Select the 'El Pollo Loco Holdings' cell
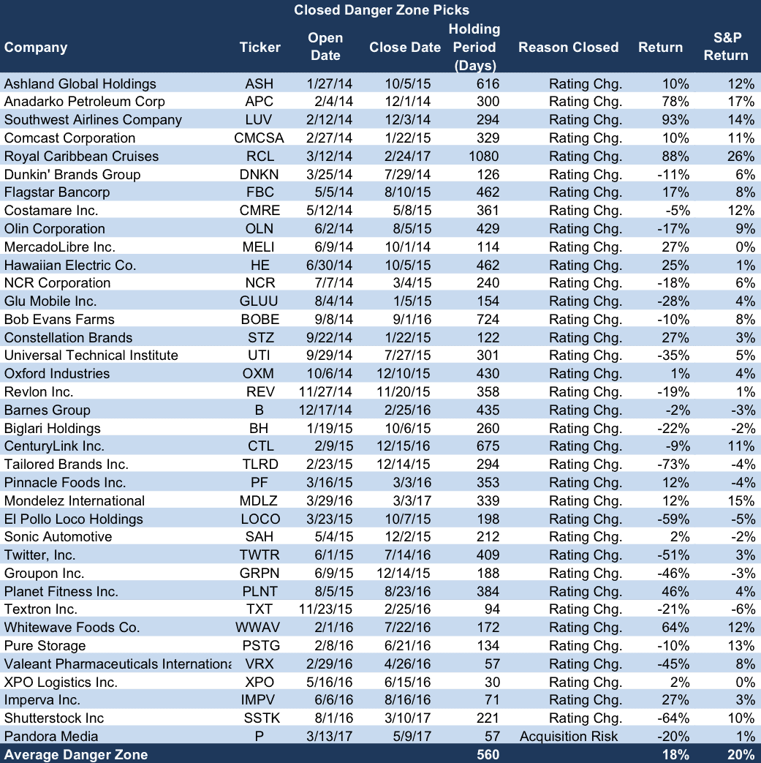Image resolution: width=761 pixels, height=763 pixels. coord(73,519)
